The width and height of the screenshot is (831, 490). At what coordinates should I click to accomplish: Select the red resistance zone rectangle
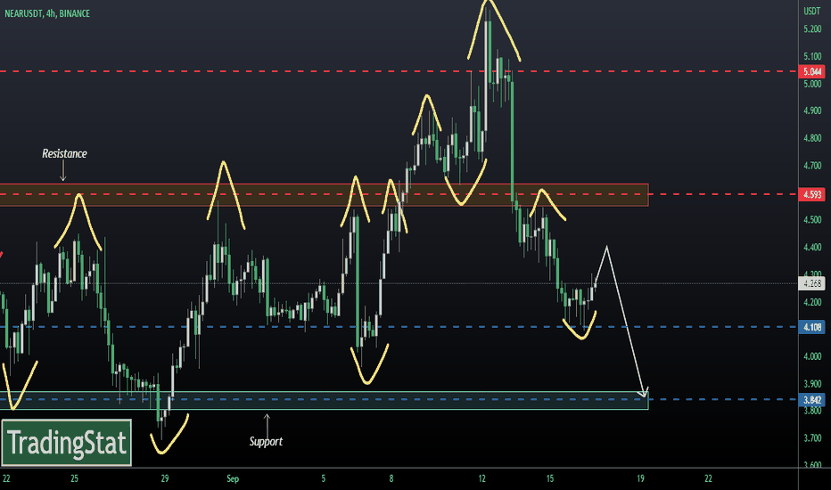click(x=324, y=195)
